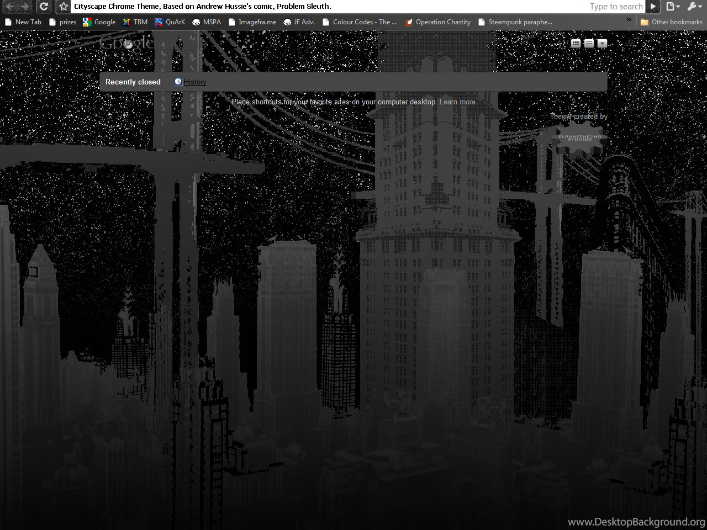Click the browser Back arrow button

[10, 7]
